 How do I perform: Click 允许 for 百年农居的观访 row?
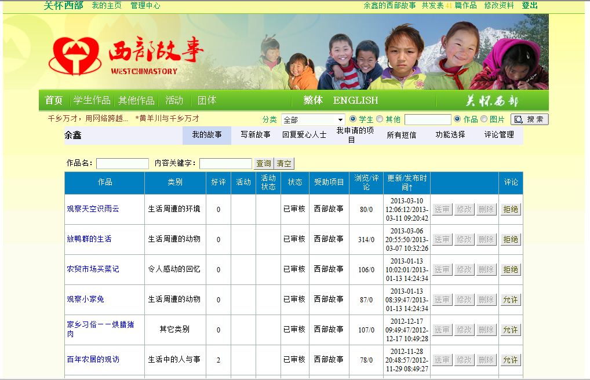coord(511,360)
